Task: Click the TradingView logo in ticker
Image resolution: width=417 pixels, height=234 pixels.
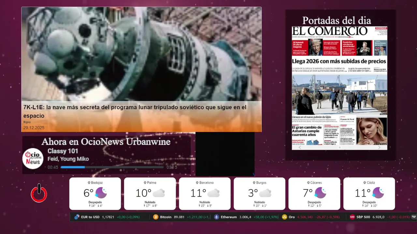Action: 414,217
